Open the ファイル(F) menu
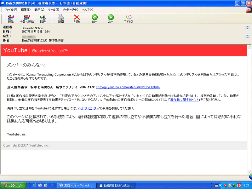Screen dimensions: 252x189 click(x=11, y=10)
